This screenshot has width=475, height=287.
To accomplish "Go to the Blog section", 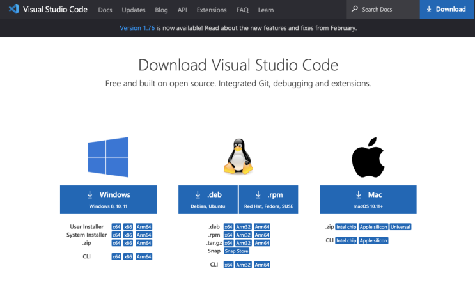I will click(x=161, y=10).
